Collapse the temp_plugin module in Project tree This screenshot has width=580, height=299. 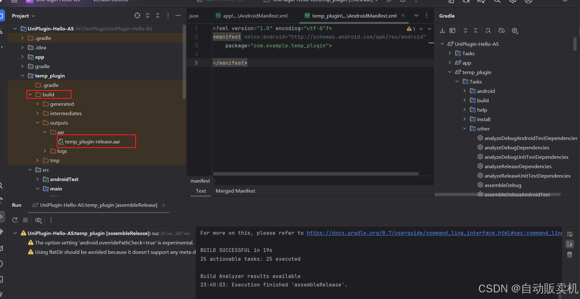[x=23, y=76]
